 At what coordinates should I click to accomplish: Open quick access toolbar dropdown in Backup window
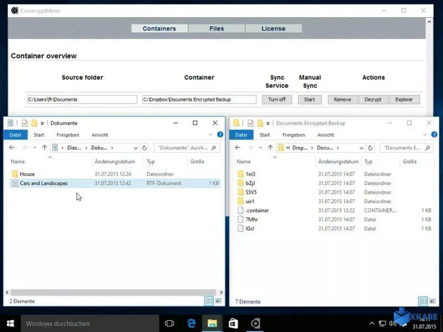click(x=269, y=123)
